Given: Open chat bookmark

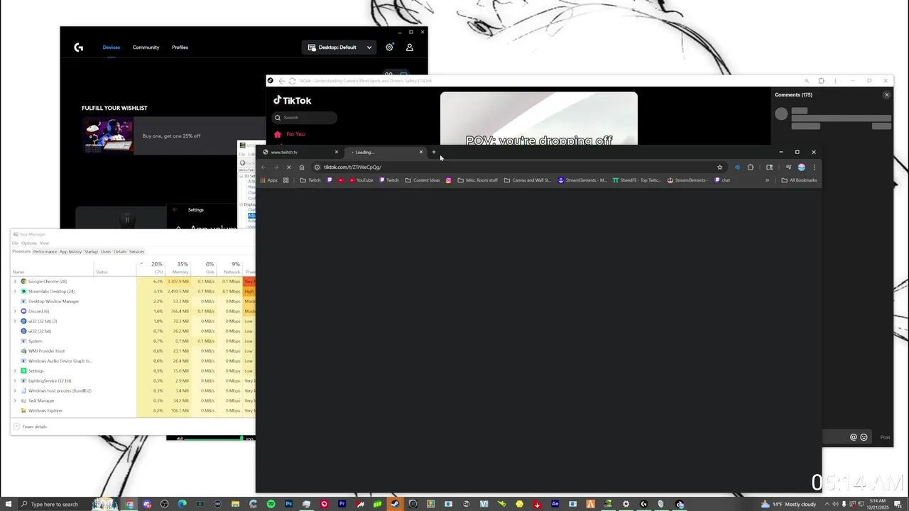Looking at the screenshot, I should tap(722, 180).
